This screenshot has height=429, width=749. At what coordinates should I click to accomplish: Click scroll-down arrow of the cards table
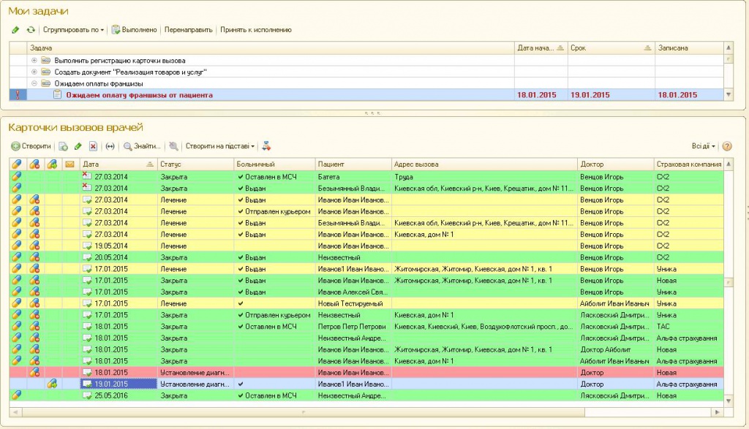tap(729, 400)
